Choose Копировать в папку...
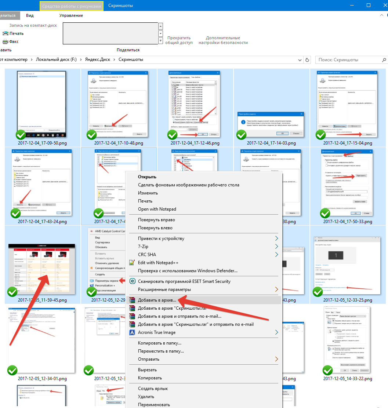The height and width of the screenshot is (408, 388). click(x=160, y=343)
